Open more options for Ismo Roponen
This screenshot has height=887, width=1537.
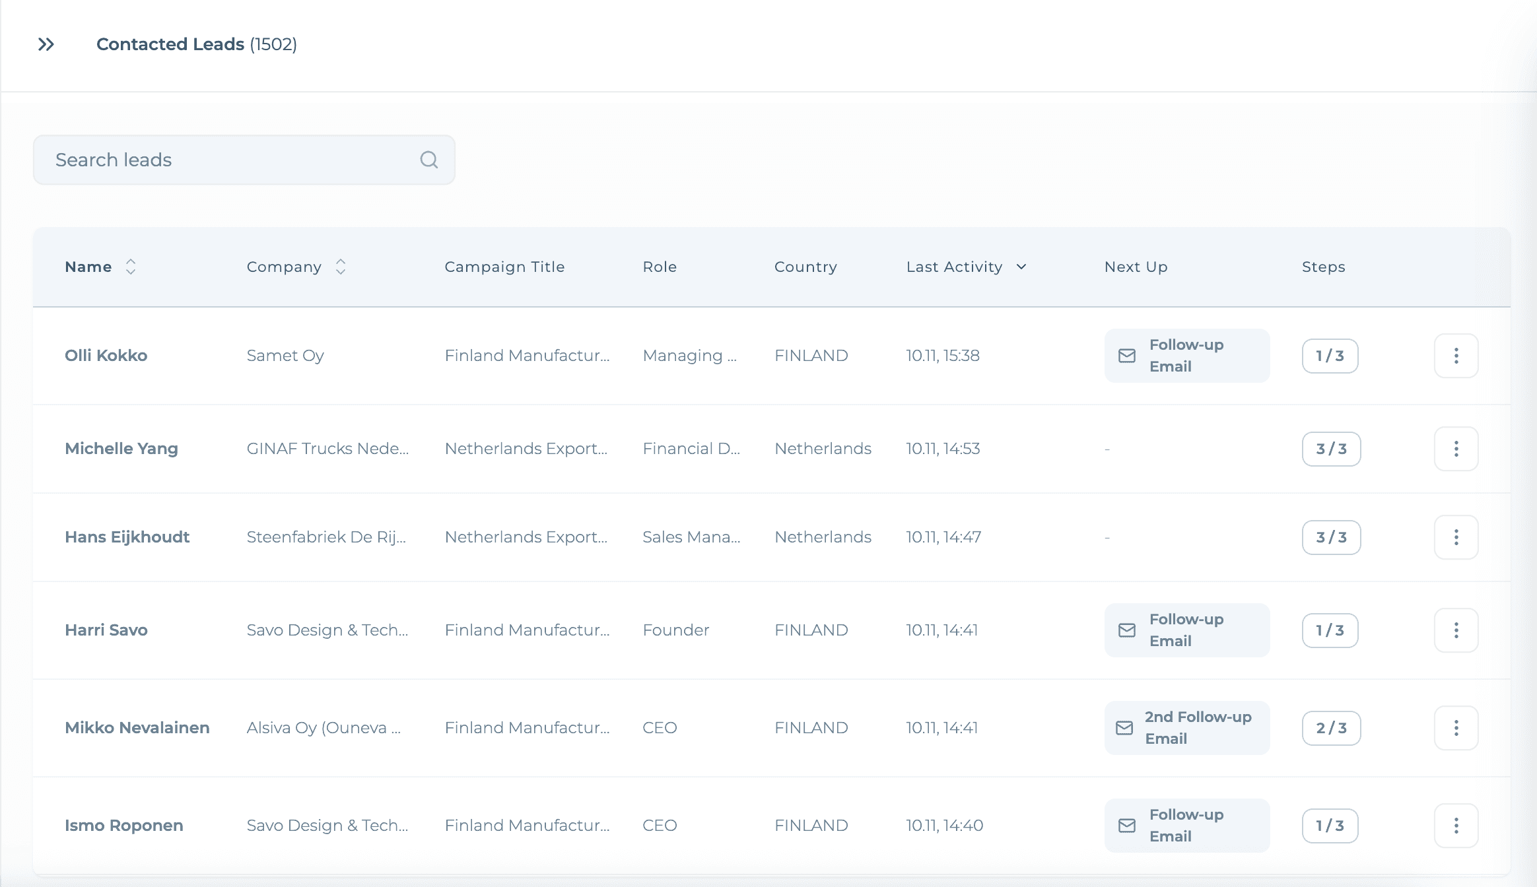click(x=1456, y=826)
